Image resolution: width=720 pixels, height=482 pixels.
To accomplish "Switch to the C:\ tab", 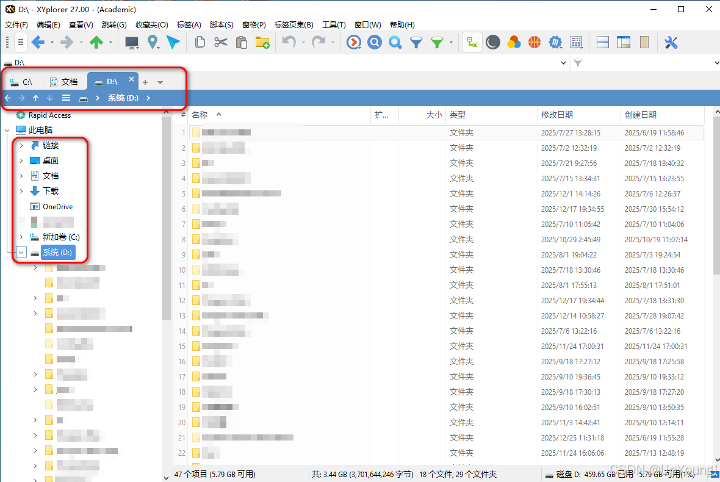I will point(22,82).
